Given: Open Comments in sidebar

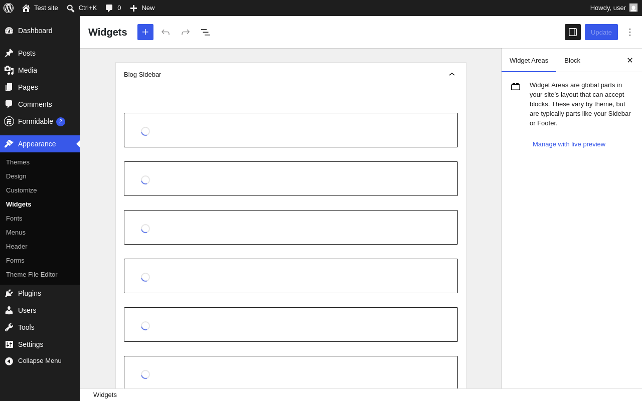Looking at the screenshot, I should (x=40, y=104).
